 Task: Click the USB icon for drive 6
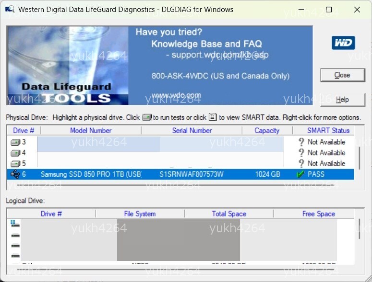coord(15,174)
